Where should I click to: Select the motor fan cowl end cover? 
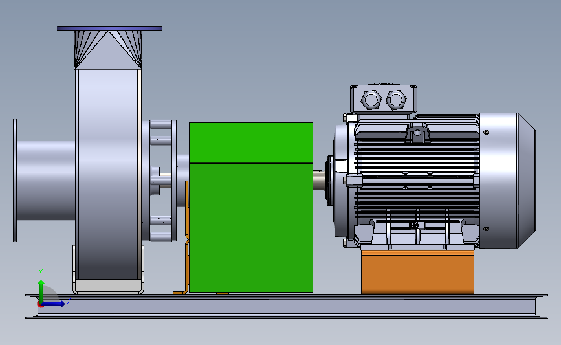point(507,181)
